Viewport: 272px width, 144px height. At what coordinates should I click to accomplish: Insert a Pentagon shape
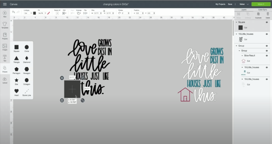click(17, 71)
